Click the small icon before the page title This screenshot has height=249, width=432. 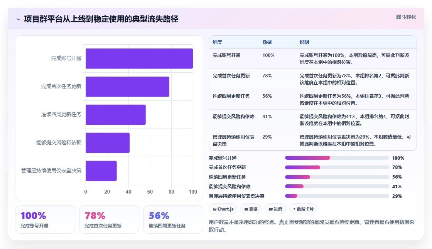click(x=19, y=20)
